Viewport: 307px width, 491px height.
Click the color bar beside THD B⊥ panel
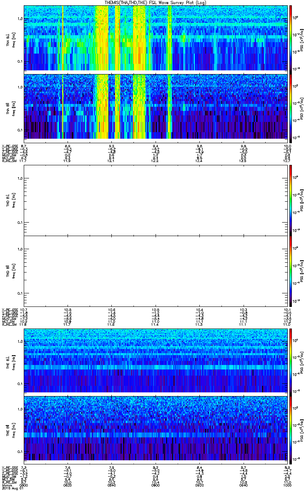click(x=291, y=200)
